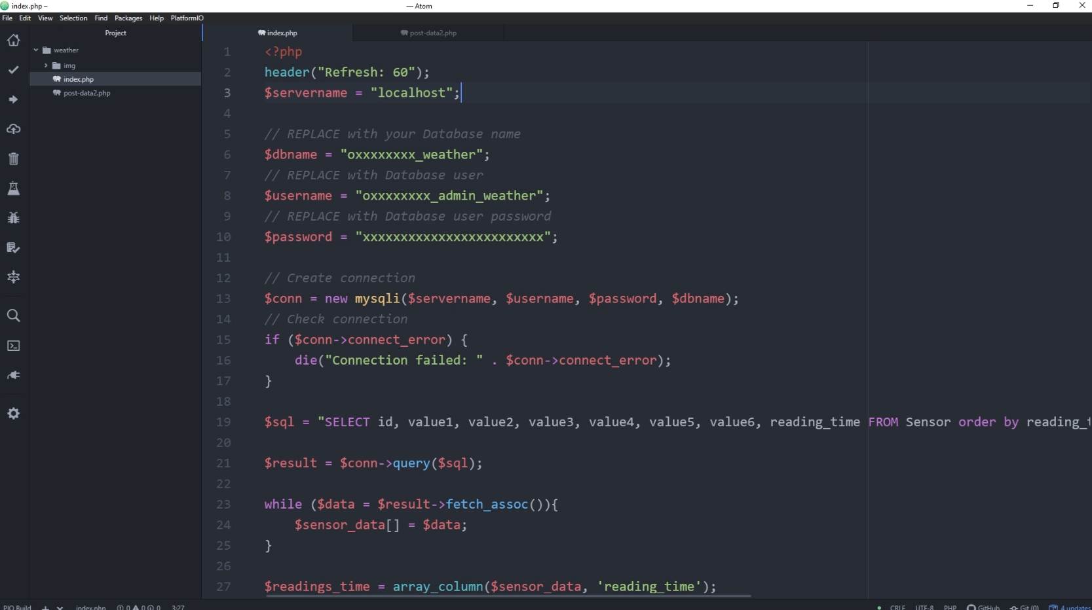
Task: Clean the project with the trash icon
Action: coord(13,158)
